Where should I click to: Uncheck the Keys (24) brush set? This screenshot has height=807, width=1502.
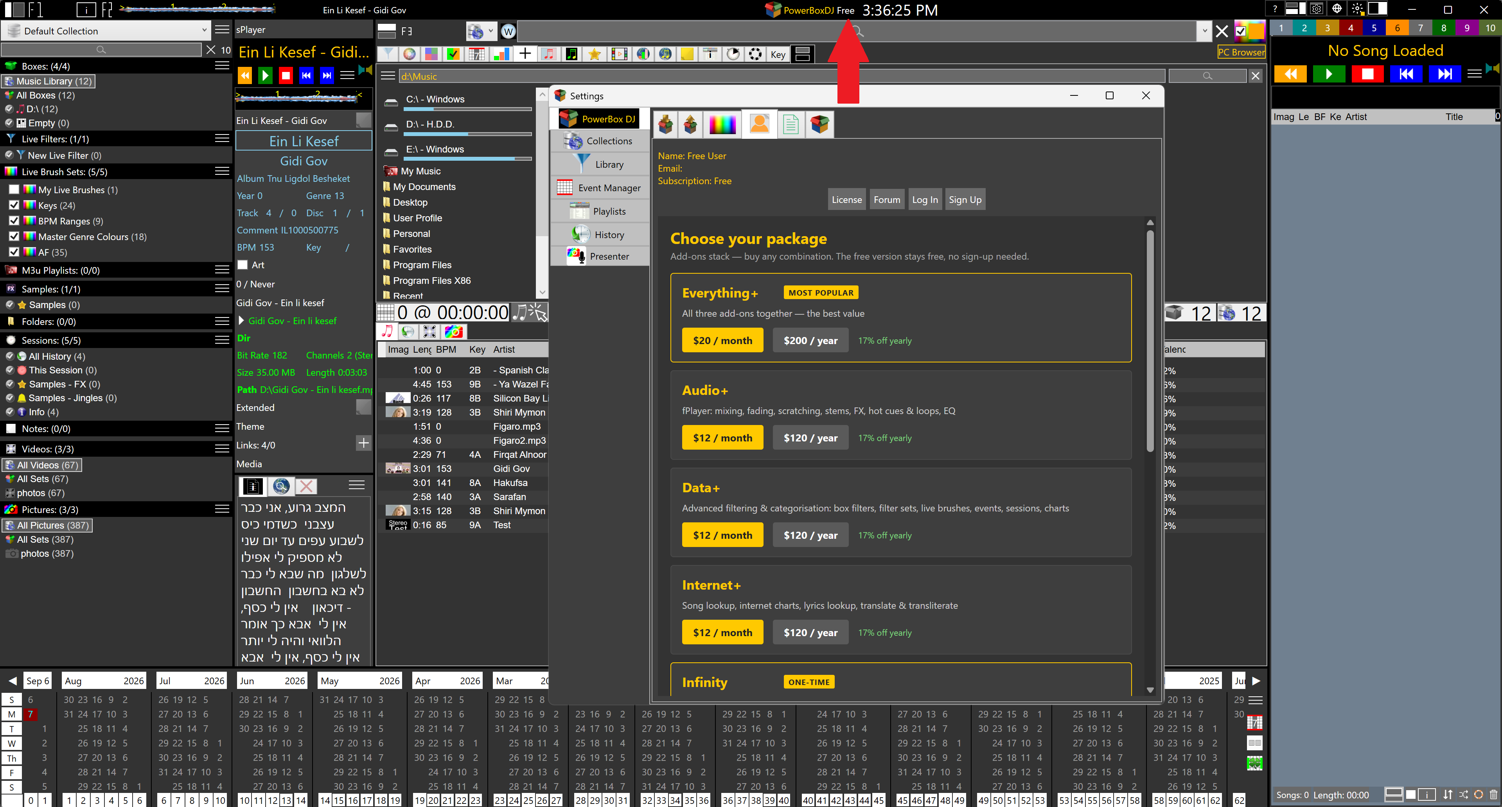[14, 205]
